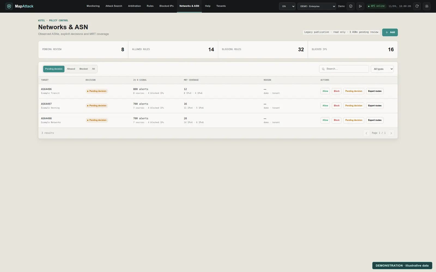Screen dimensions: 436x272
Task: Select the All filter tab
Action: coord(93,69)
